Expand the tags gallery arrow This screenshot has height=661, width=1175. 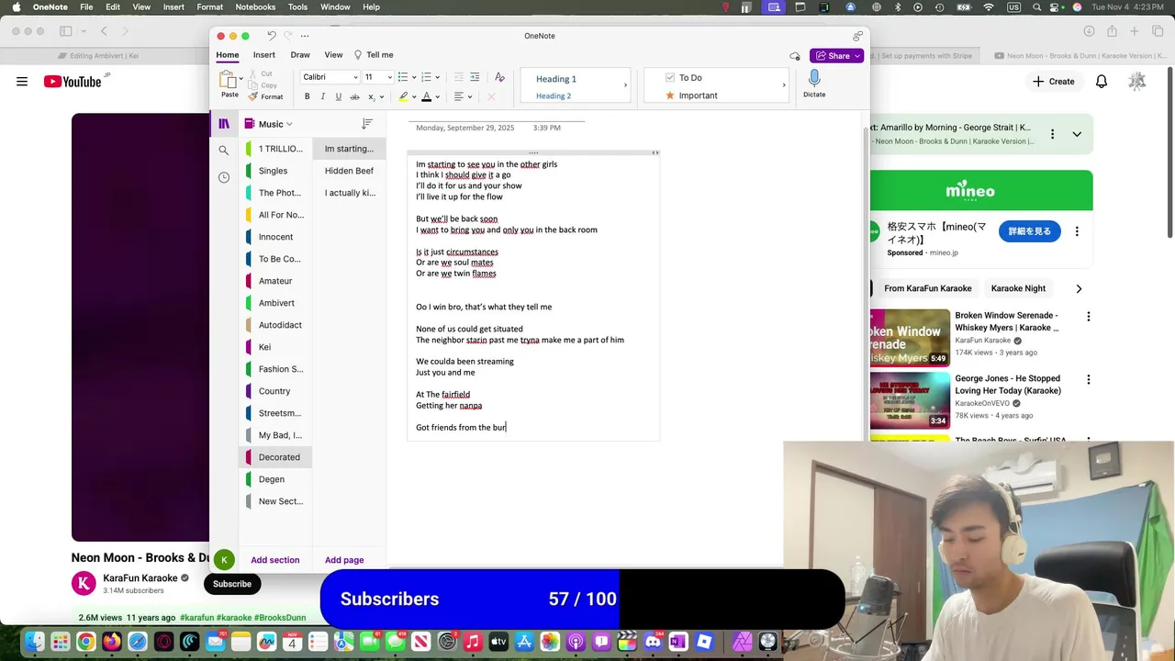[x=784, y=85]
